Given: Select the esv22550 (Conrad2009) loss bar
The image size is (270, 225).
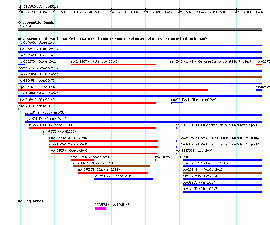Looking at the screenshot, I should (x=104, y=154).
